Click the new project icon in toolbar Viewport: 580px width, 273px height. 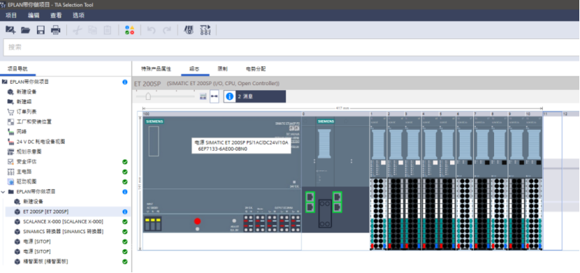click(10, 30)
